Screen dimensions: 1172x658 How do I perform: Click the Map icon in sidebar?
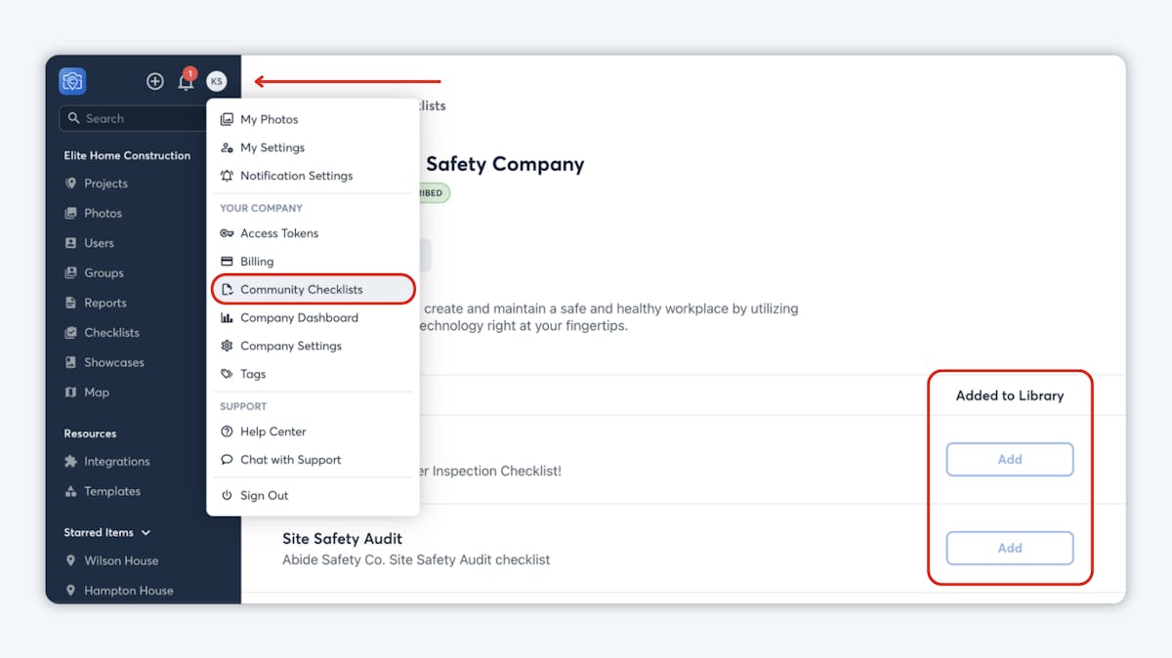[70, 392]
